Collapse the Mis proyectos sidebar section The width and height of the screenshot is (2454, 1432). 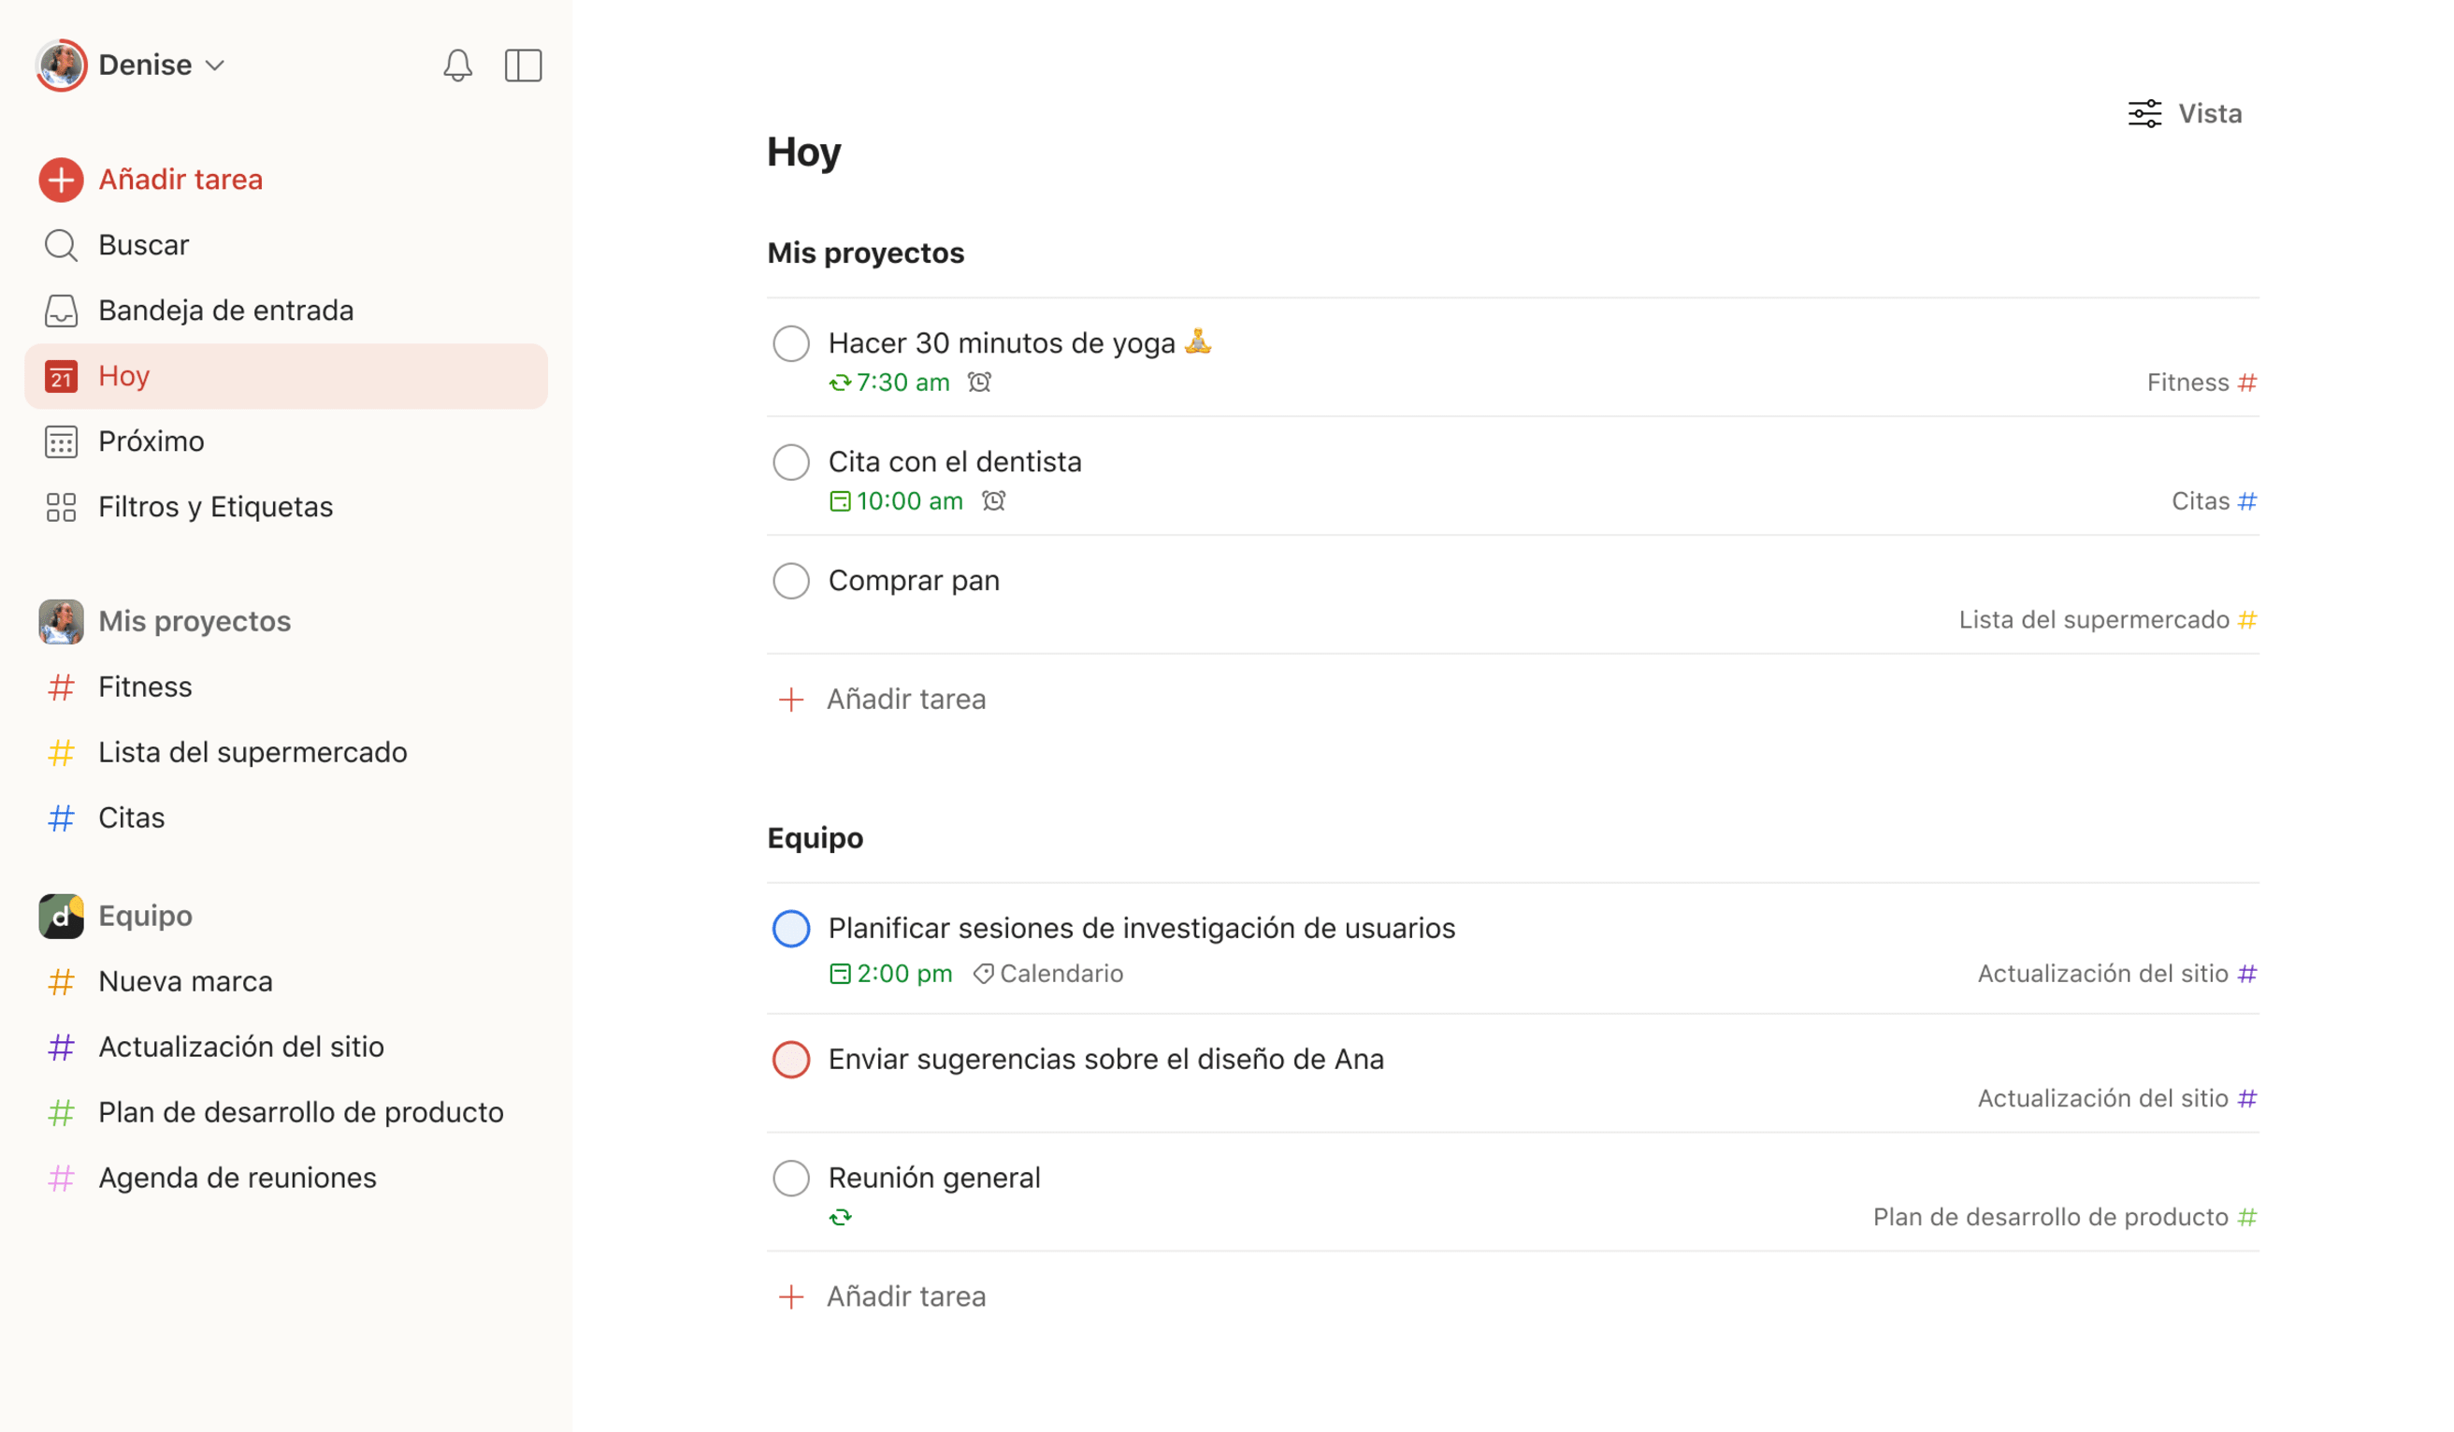tap(194, 620)
